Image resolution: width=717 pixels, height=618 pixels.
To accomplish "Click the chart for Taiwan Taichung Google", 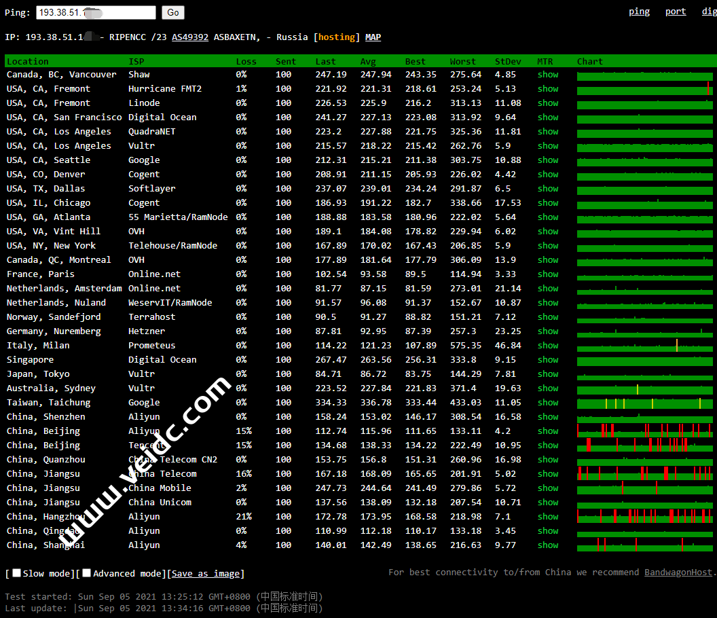I will [644, 403].
